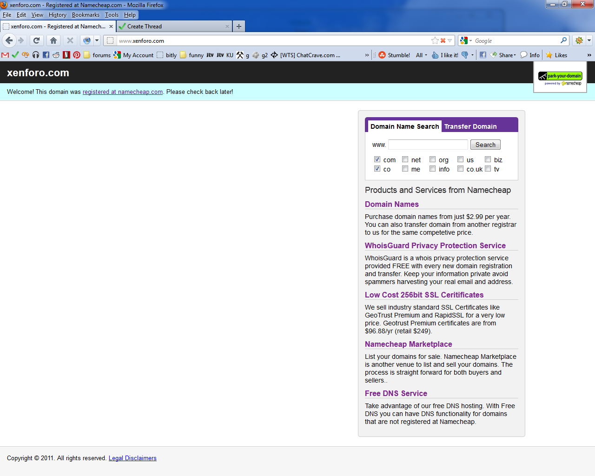Click the forward navigation arrow
The height and width of the screenshot is (476, 595).
21,40
